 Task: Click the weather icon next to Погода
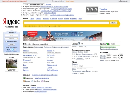tap(79, 43)
